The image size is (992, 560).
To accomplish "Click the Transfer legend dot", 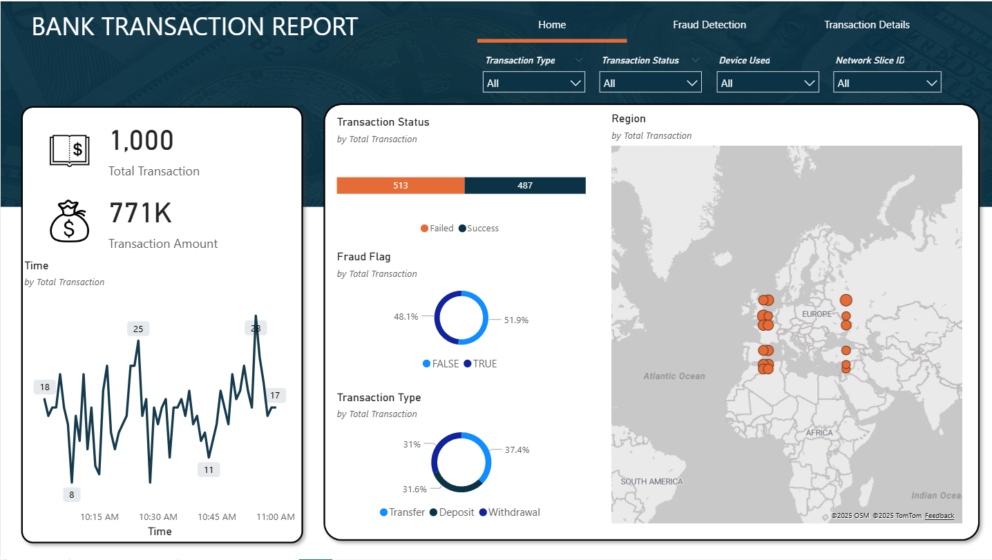I will 383,512.
